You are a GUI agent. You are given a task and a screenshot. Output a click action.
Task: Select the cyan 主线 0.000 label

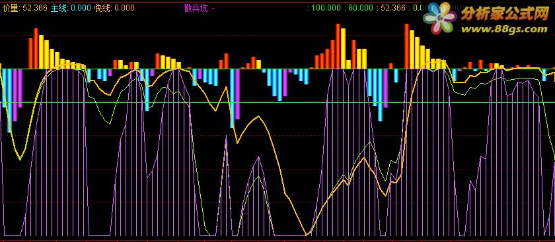point(71,8)
